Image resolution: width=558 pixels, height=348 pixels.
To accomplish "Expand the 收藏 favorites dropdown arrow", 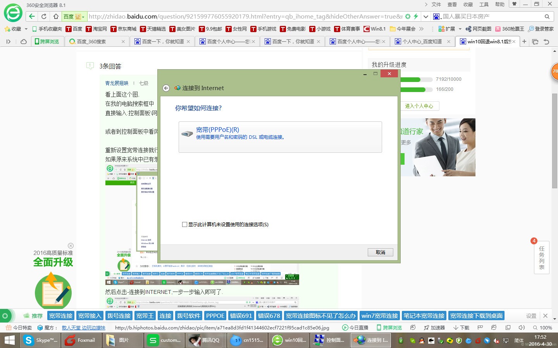I will click(x=26, y=29).
